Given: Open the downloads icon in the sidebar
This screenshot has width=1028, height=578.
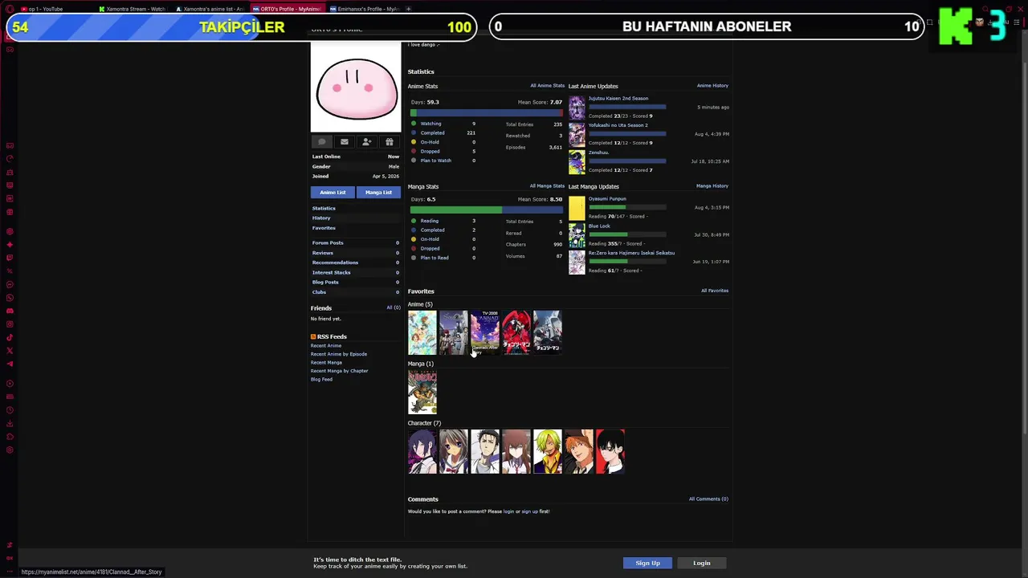Looking at the screenshot, I should pyautogui.click(x=10, y=423).
